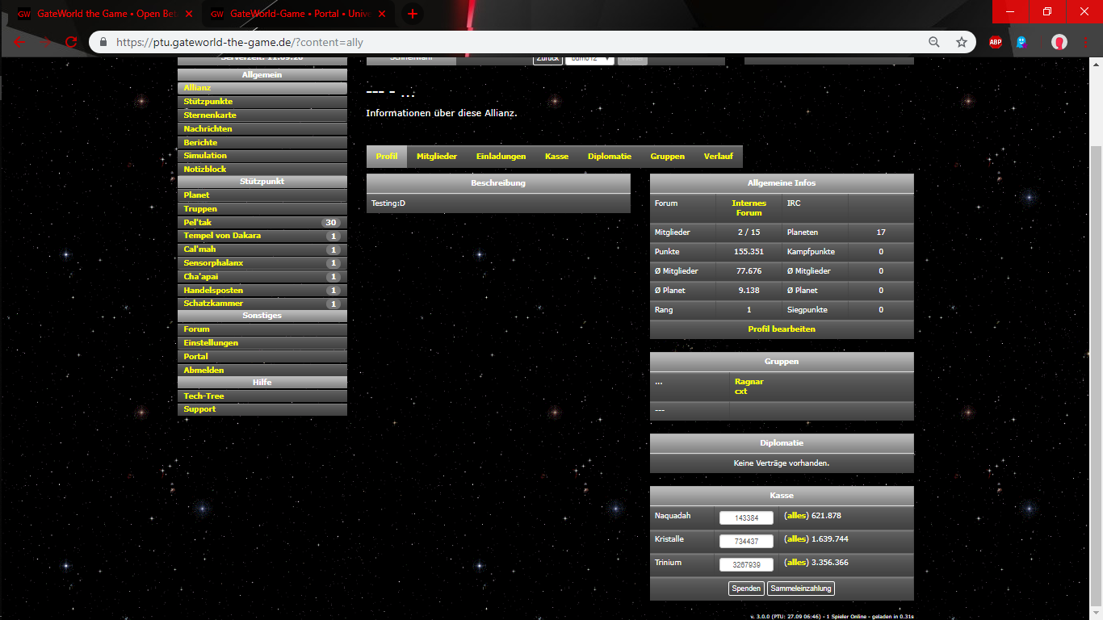The width and height of the screenshot is (1103, 620).
Task: Bookmark this page with the star icon
Action: [x=961, y=42]
